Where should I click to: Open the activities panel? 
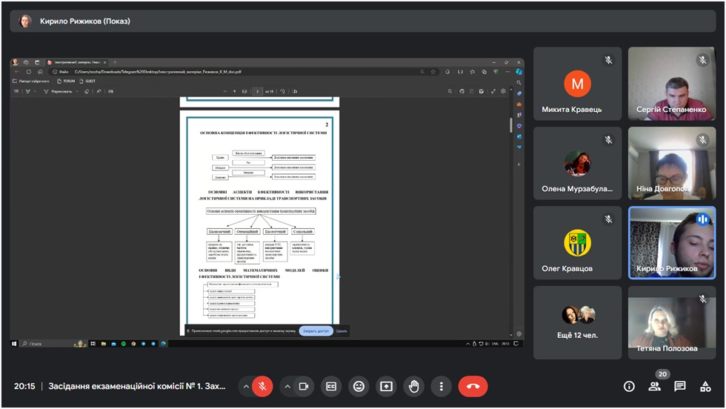705,386
